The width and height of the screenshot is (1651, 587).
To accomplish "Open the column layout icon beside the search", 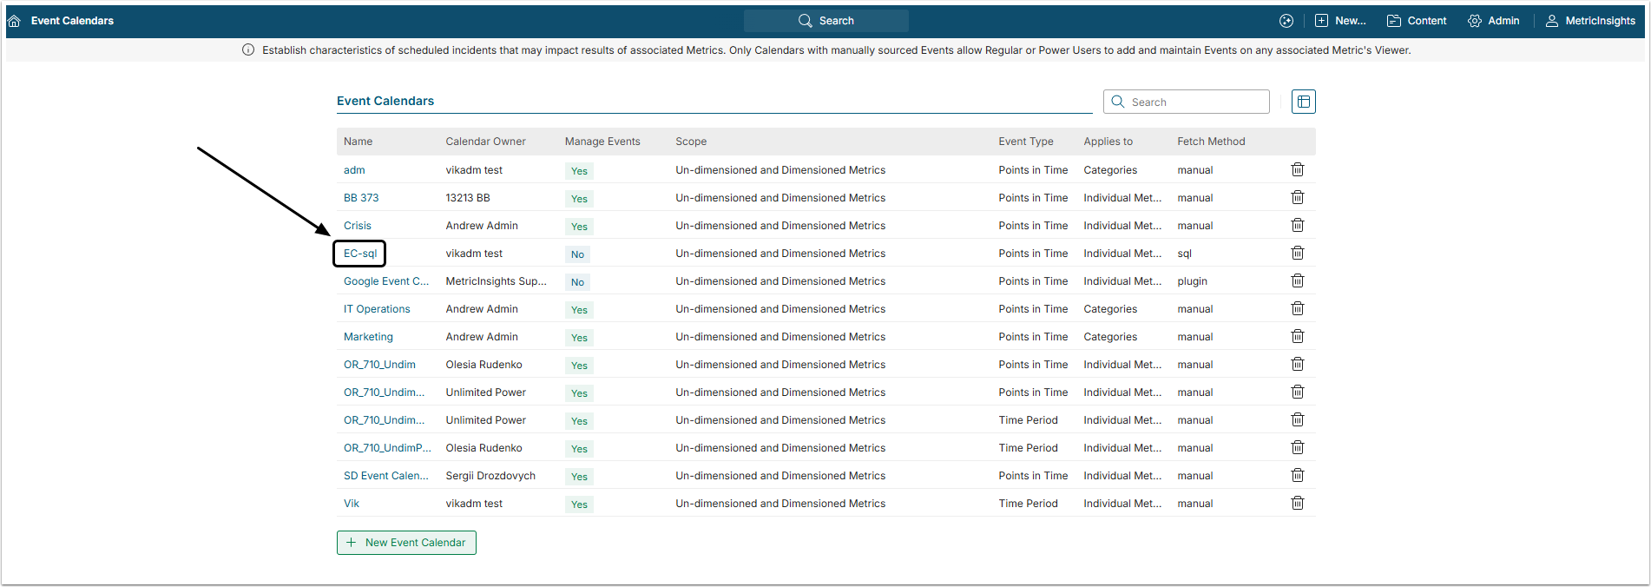I will (1304, 102).
